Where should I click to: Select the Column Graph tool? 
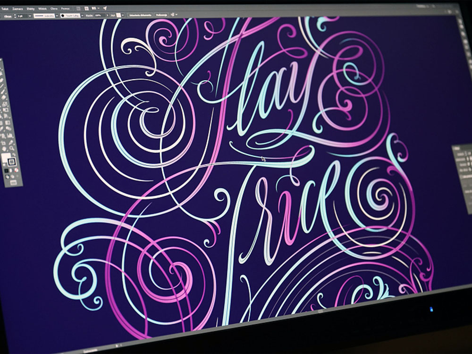point(9,135)
